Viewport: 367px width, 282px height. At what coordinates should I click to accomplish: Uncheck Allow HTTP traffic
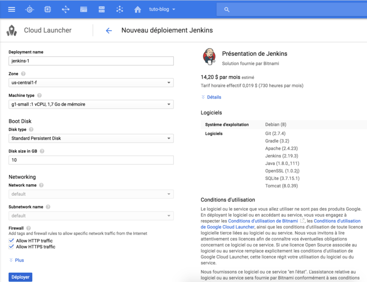click(x=11, y=241)
